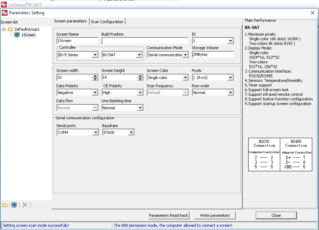Viewport: 319px width, 230px height.
Task: Open the Baudrate dropdown
Action: click(x=131, y=132)
